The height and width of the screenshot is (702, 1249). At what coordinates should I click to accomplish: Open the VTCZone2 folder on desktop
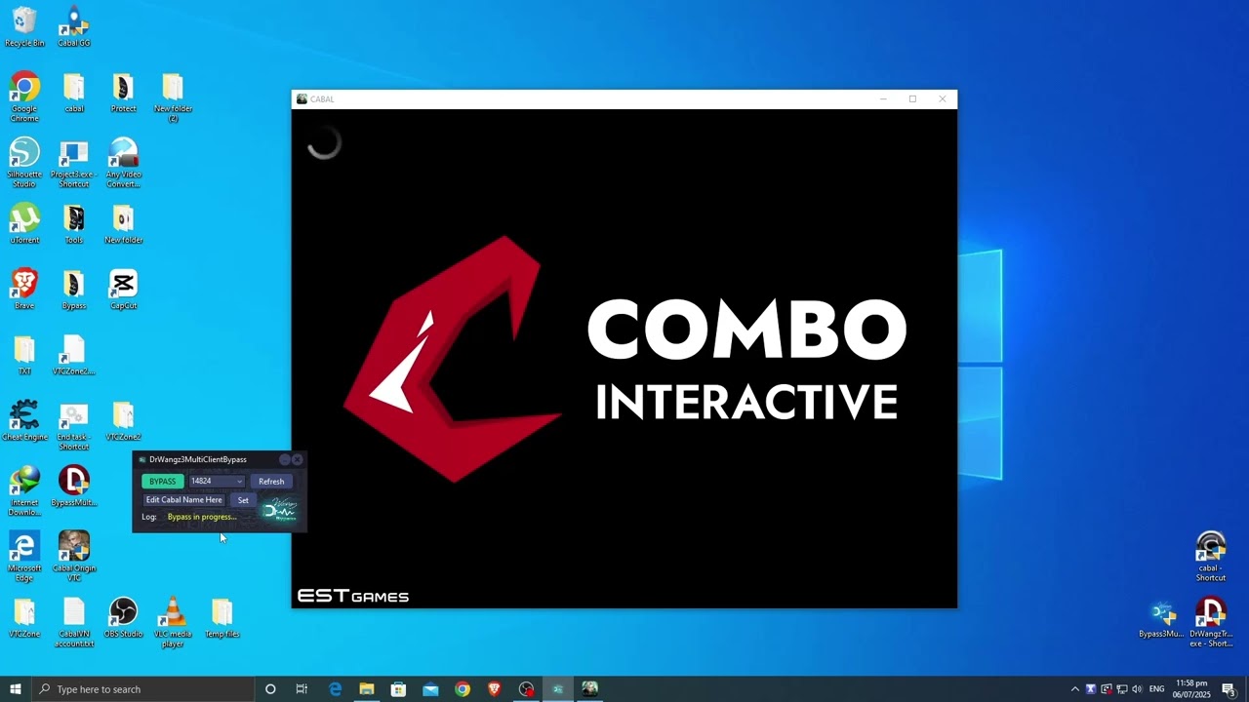click(x=123, y=420)
